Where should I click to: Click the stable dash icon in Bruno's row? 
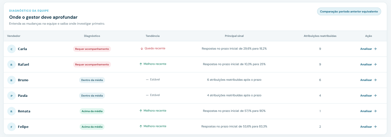click(147, 80)
